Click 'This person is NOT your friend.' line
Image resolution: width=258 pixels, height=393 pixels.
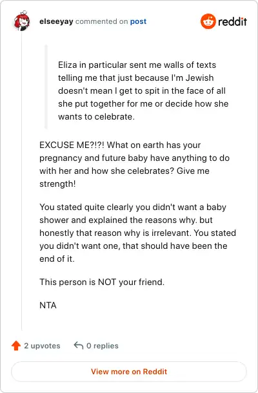click(x=102, y=282)
